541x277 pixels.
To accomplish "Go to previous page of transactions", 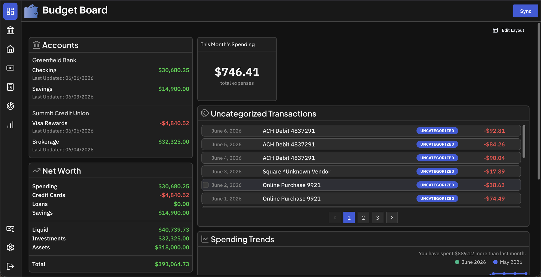I will tap(335, 218).
